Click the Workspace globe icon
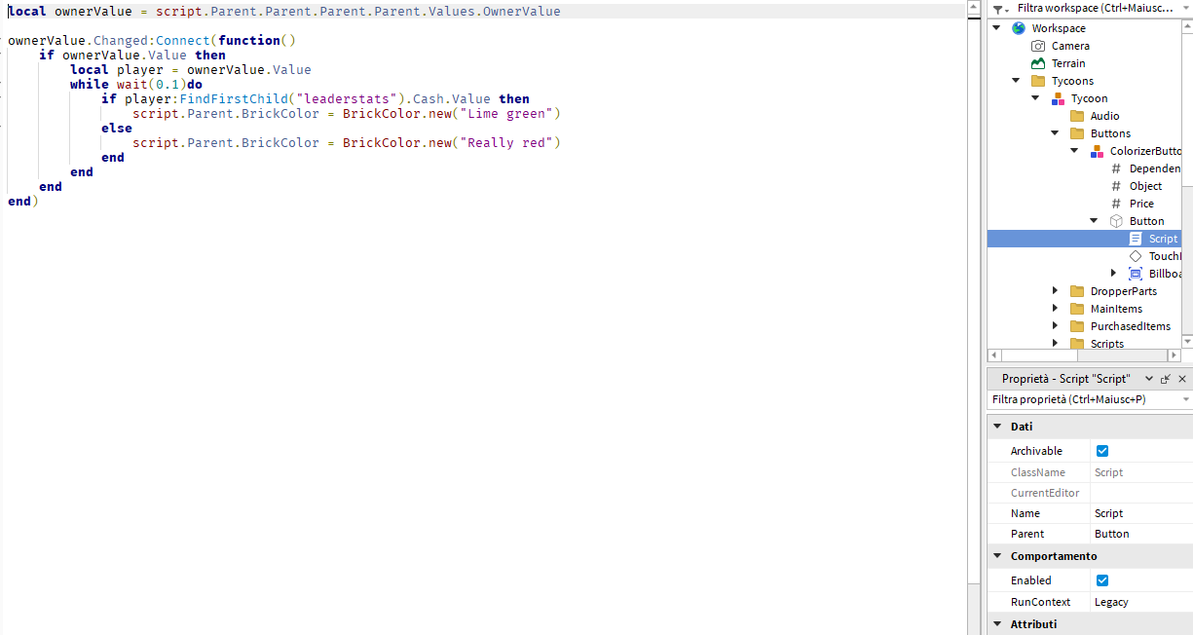The image size is (1193, 635). coord(1019,28)
